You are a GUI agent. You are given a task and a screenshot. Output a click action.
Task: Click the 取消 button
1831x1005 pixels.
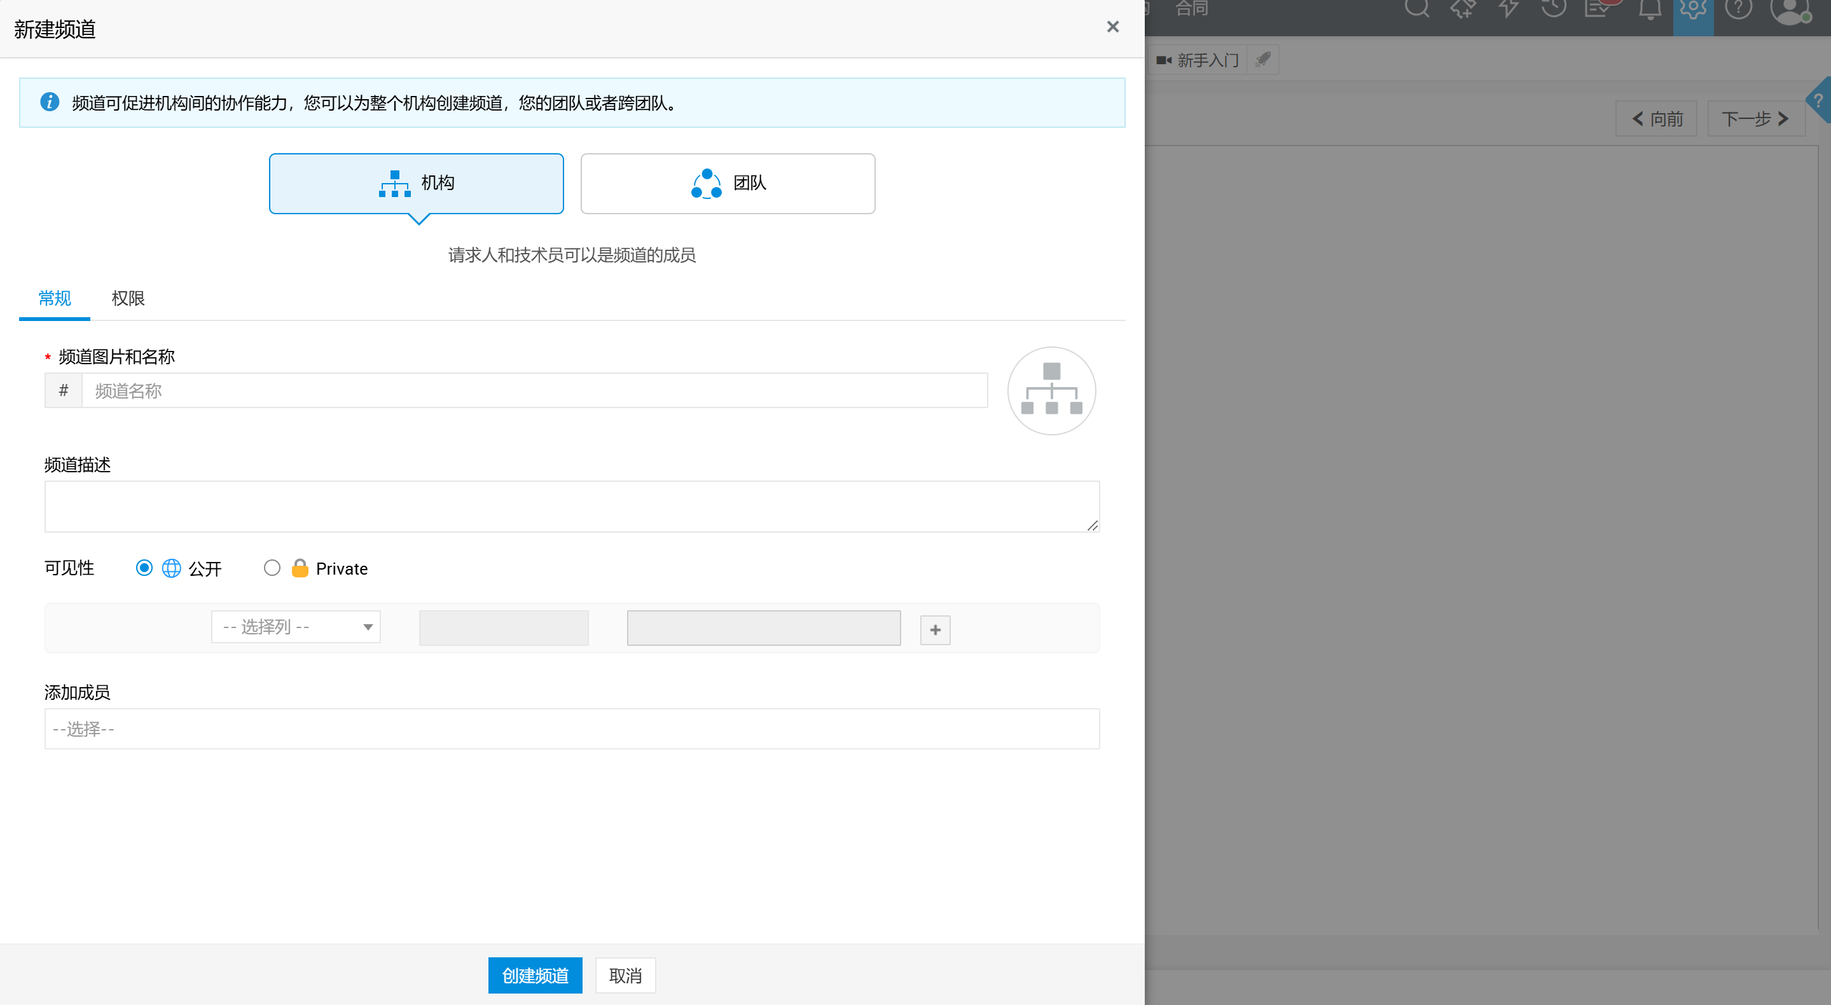point(625,975)
